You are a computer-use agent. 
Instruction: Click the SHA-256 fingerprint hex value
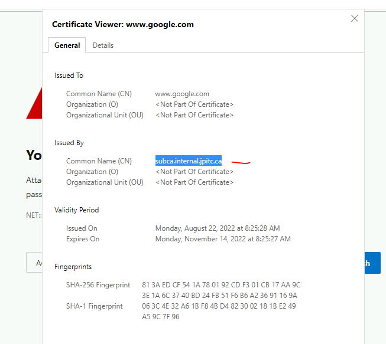(221, 290)
